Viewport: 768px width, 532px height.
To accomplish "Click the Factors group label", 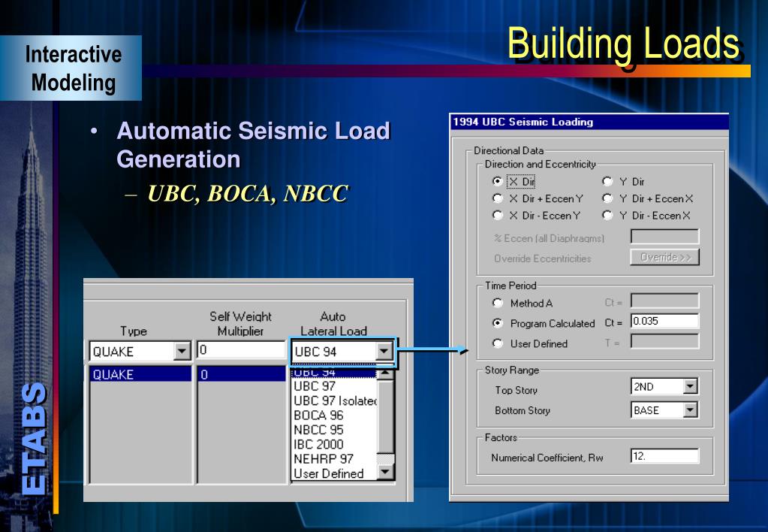I will (501, 437).
